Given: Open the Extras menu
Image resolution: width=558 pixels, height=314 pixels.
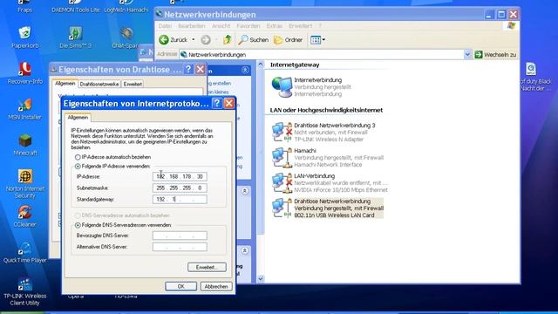Looking at the screenshot, I should tap(274, 26).
